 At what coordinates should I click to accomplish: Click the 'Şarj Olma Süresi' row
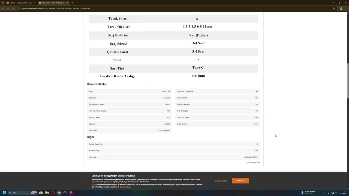click(x=218, y=117)
